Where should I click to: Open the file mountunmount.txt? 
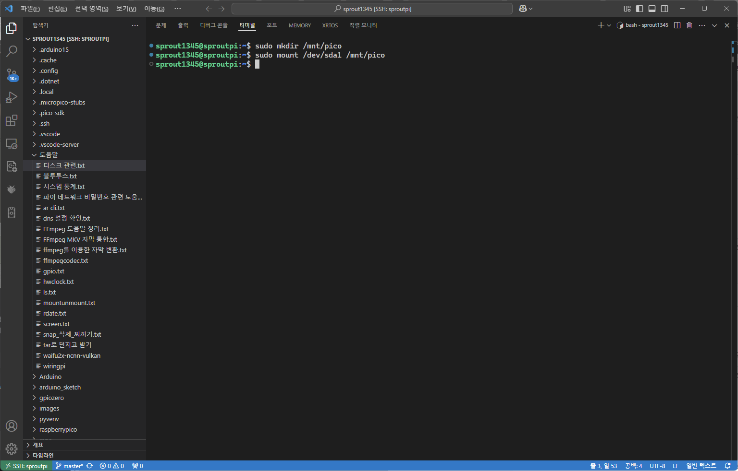tap(85, 303)
